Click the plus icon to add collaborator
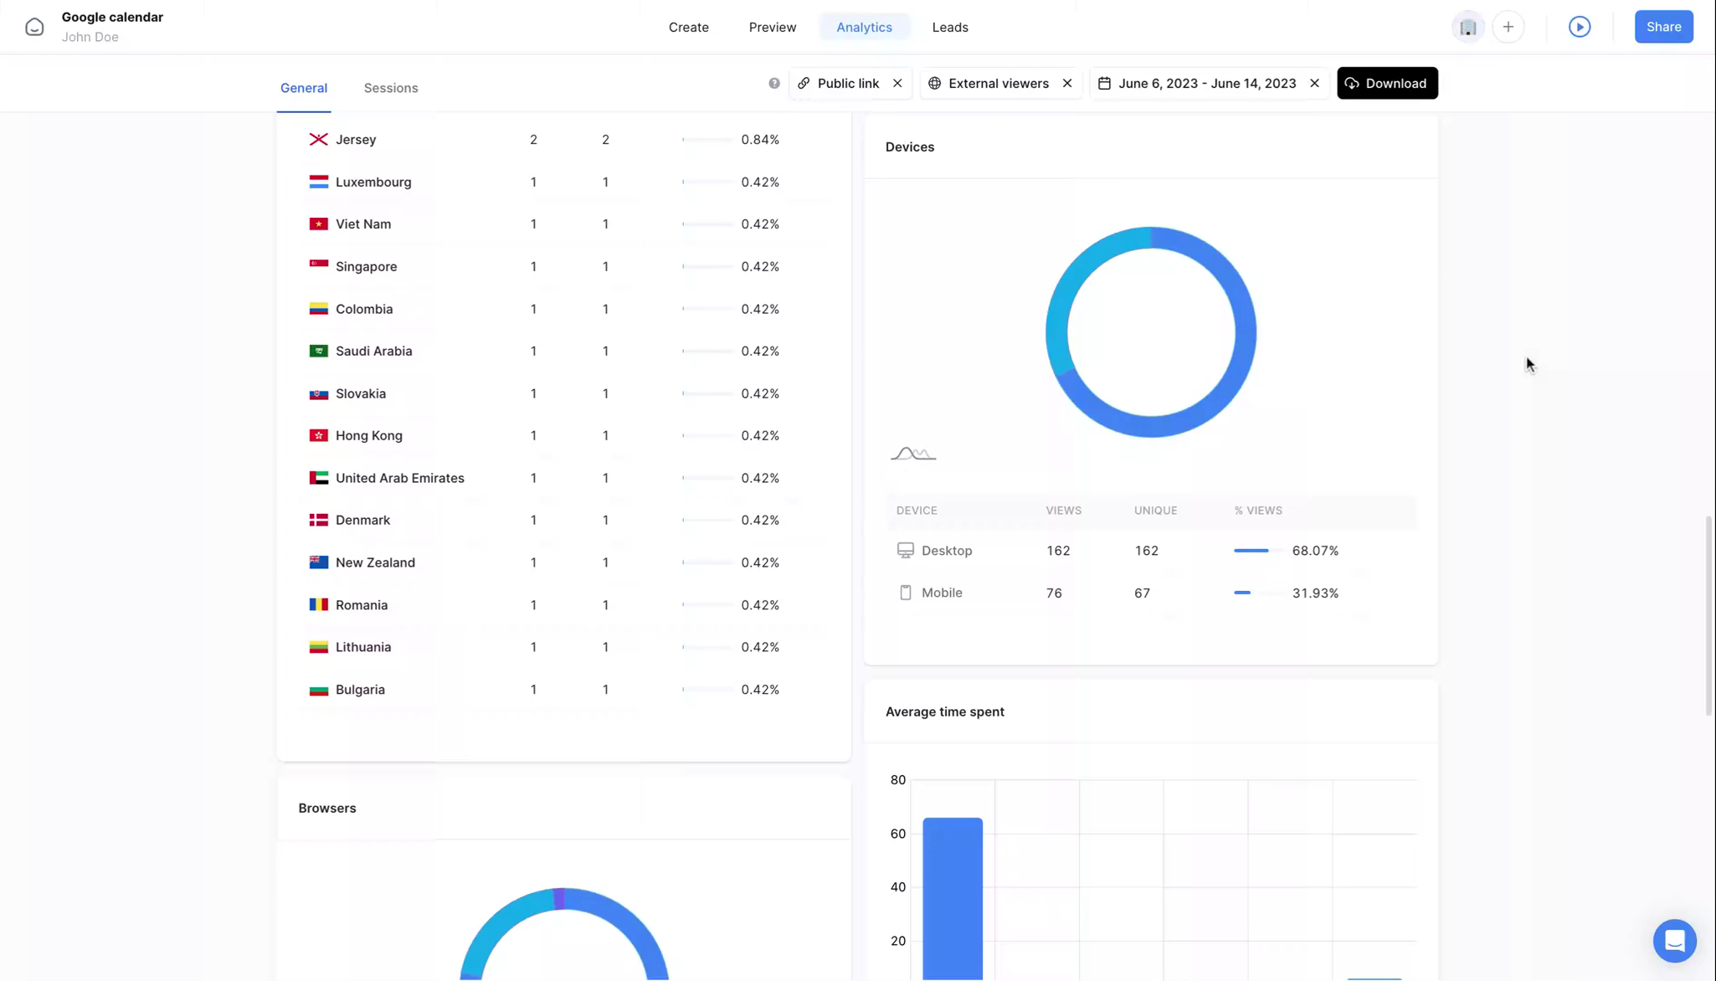The image size is (1716, 981). (x=1508, y=27)
